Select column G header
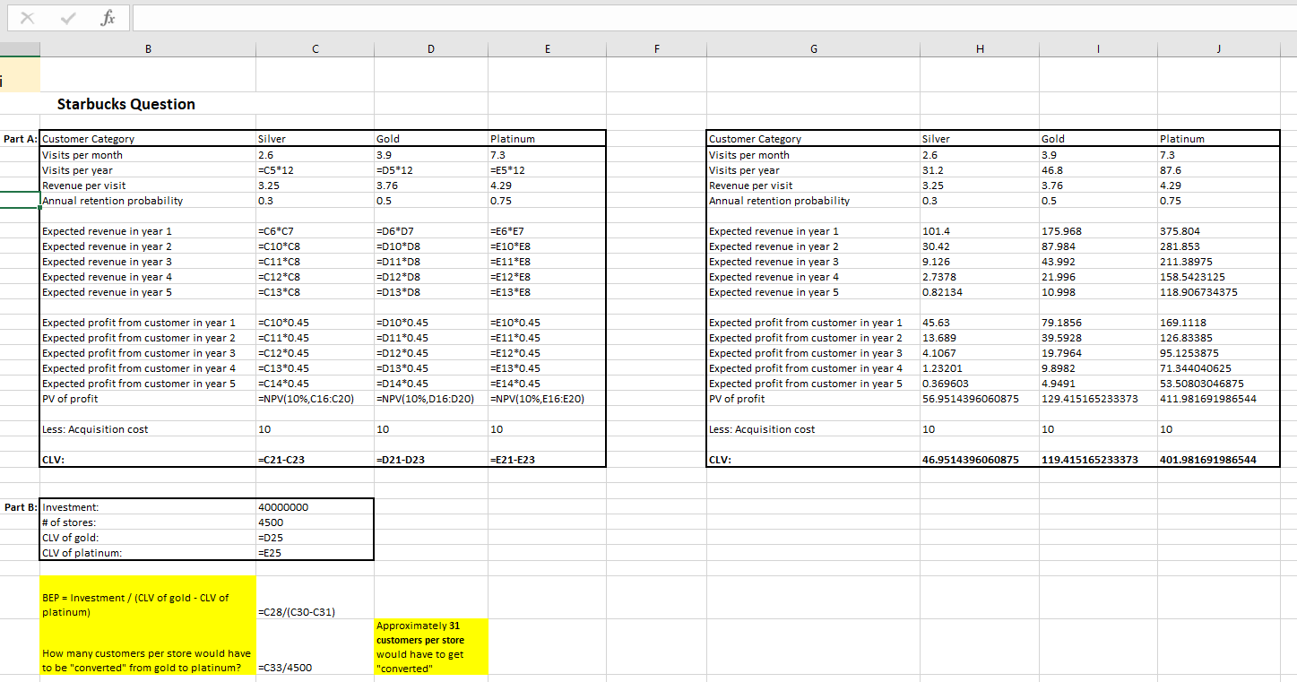The image size is (1297, 682). [x=813, y=50]
